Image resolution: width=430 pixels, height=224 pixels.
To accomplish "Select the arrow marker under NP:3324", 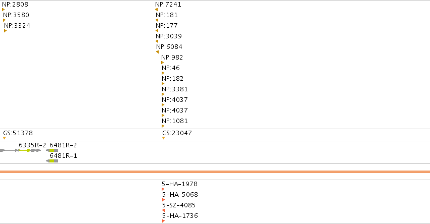I will click(6, 31).
